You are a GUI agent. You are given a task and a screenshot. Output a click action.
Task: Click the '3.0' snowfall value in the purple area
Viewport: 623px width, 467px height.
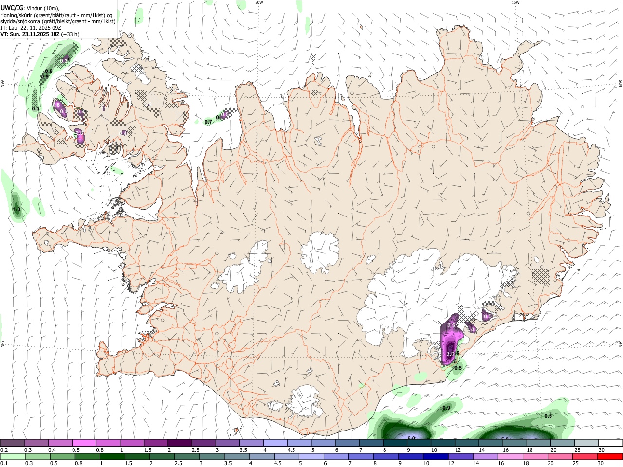[x=450, y=354]
